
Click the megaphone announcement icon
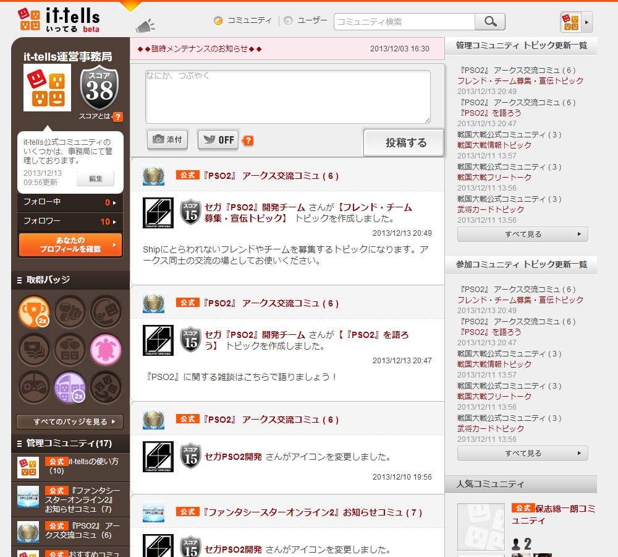coord(145,26)
